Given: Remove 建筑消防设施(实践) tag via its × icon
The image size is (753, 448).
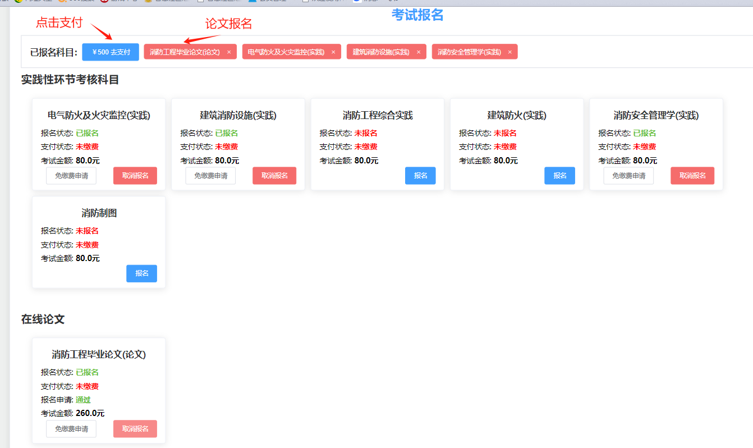Looking at the screenshot, I should click(x=419, y=52).
